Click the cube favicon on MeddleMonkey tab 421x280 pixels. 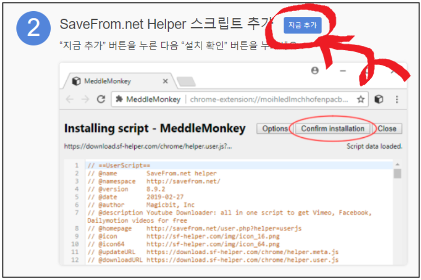[x=76, y=81]
